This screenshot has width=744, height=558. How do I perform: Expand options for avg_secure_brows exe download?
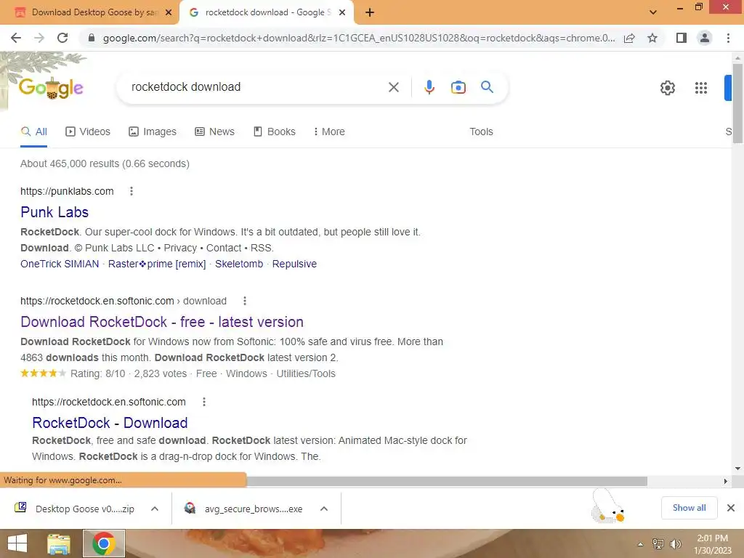click(324, 509)
